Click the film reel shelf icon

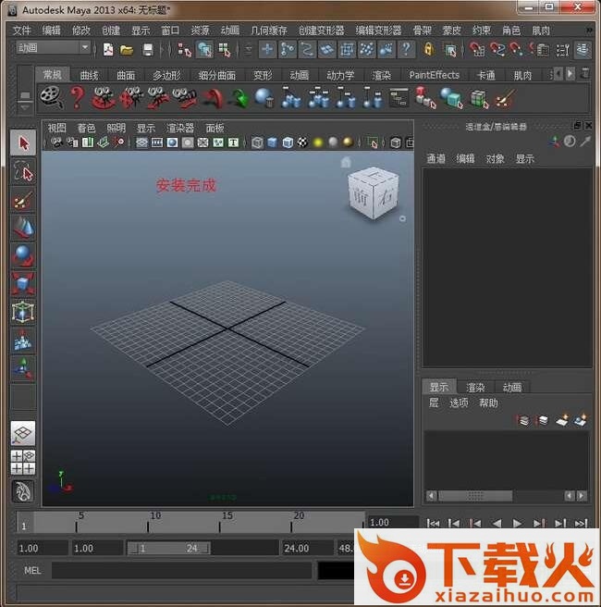pos(51,97)
